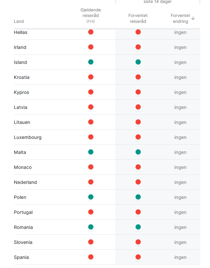
Task: Sort table by Land column header
Action: coord(19,22)
